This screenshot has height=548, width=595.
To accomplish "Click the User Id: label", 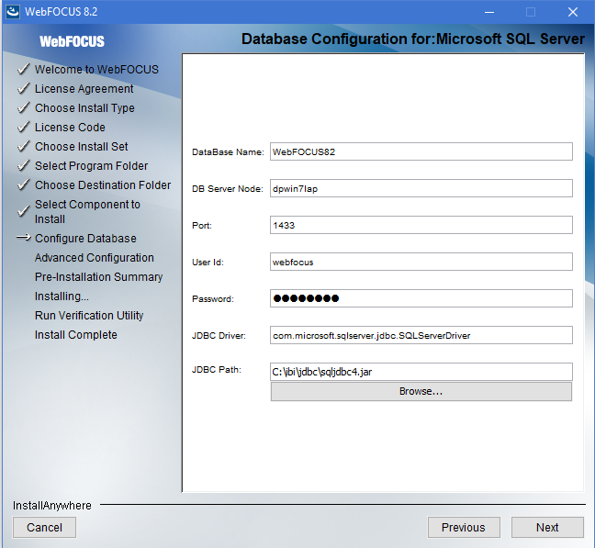I will 208,263.
